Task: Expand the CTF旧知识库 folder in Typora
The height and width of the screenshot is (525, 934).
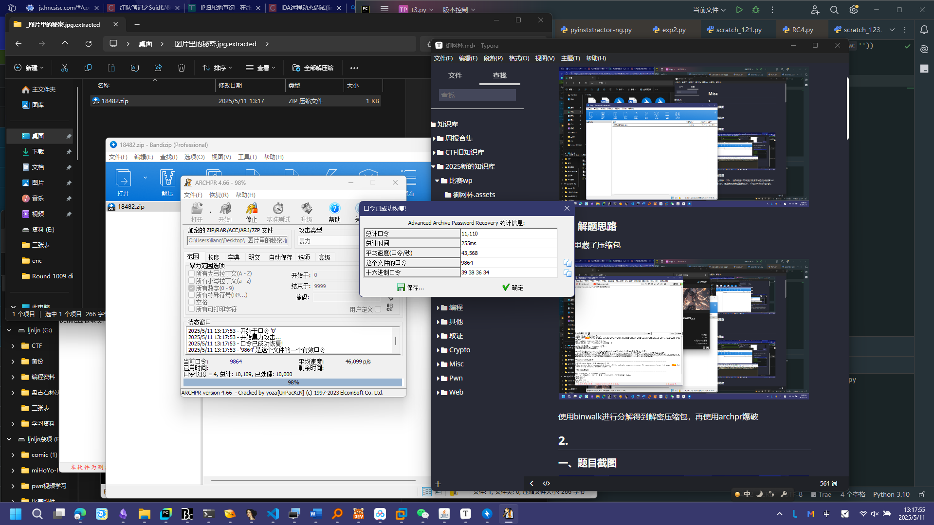Action: 435,153
